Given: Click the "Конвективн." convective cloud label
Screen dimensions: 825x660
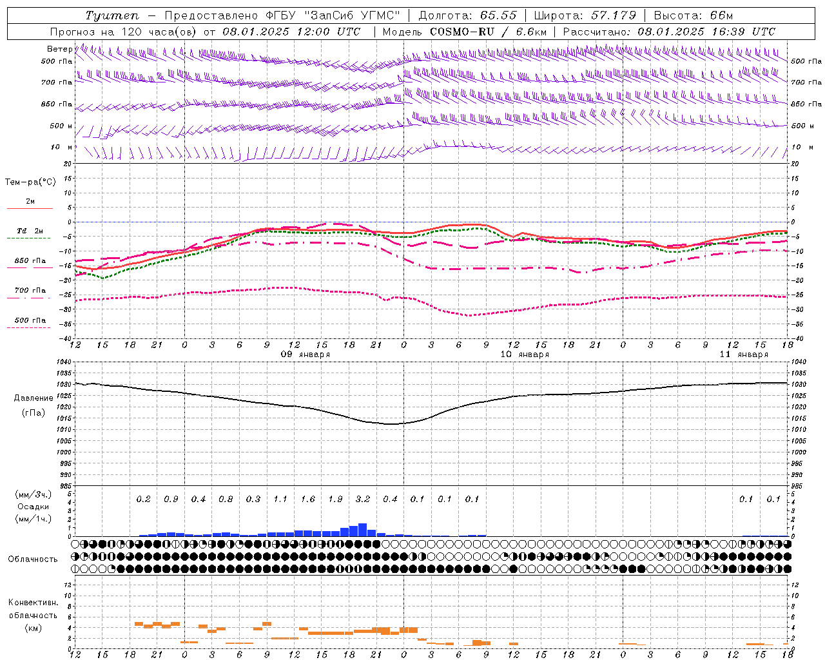Looking at the screenshot, I should coord(33,603).
